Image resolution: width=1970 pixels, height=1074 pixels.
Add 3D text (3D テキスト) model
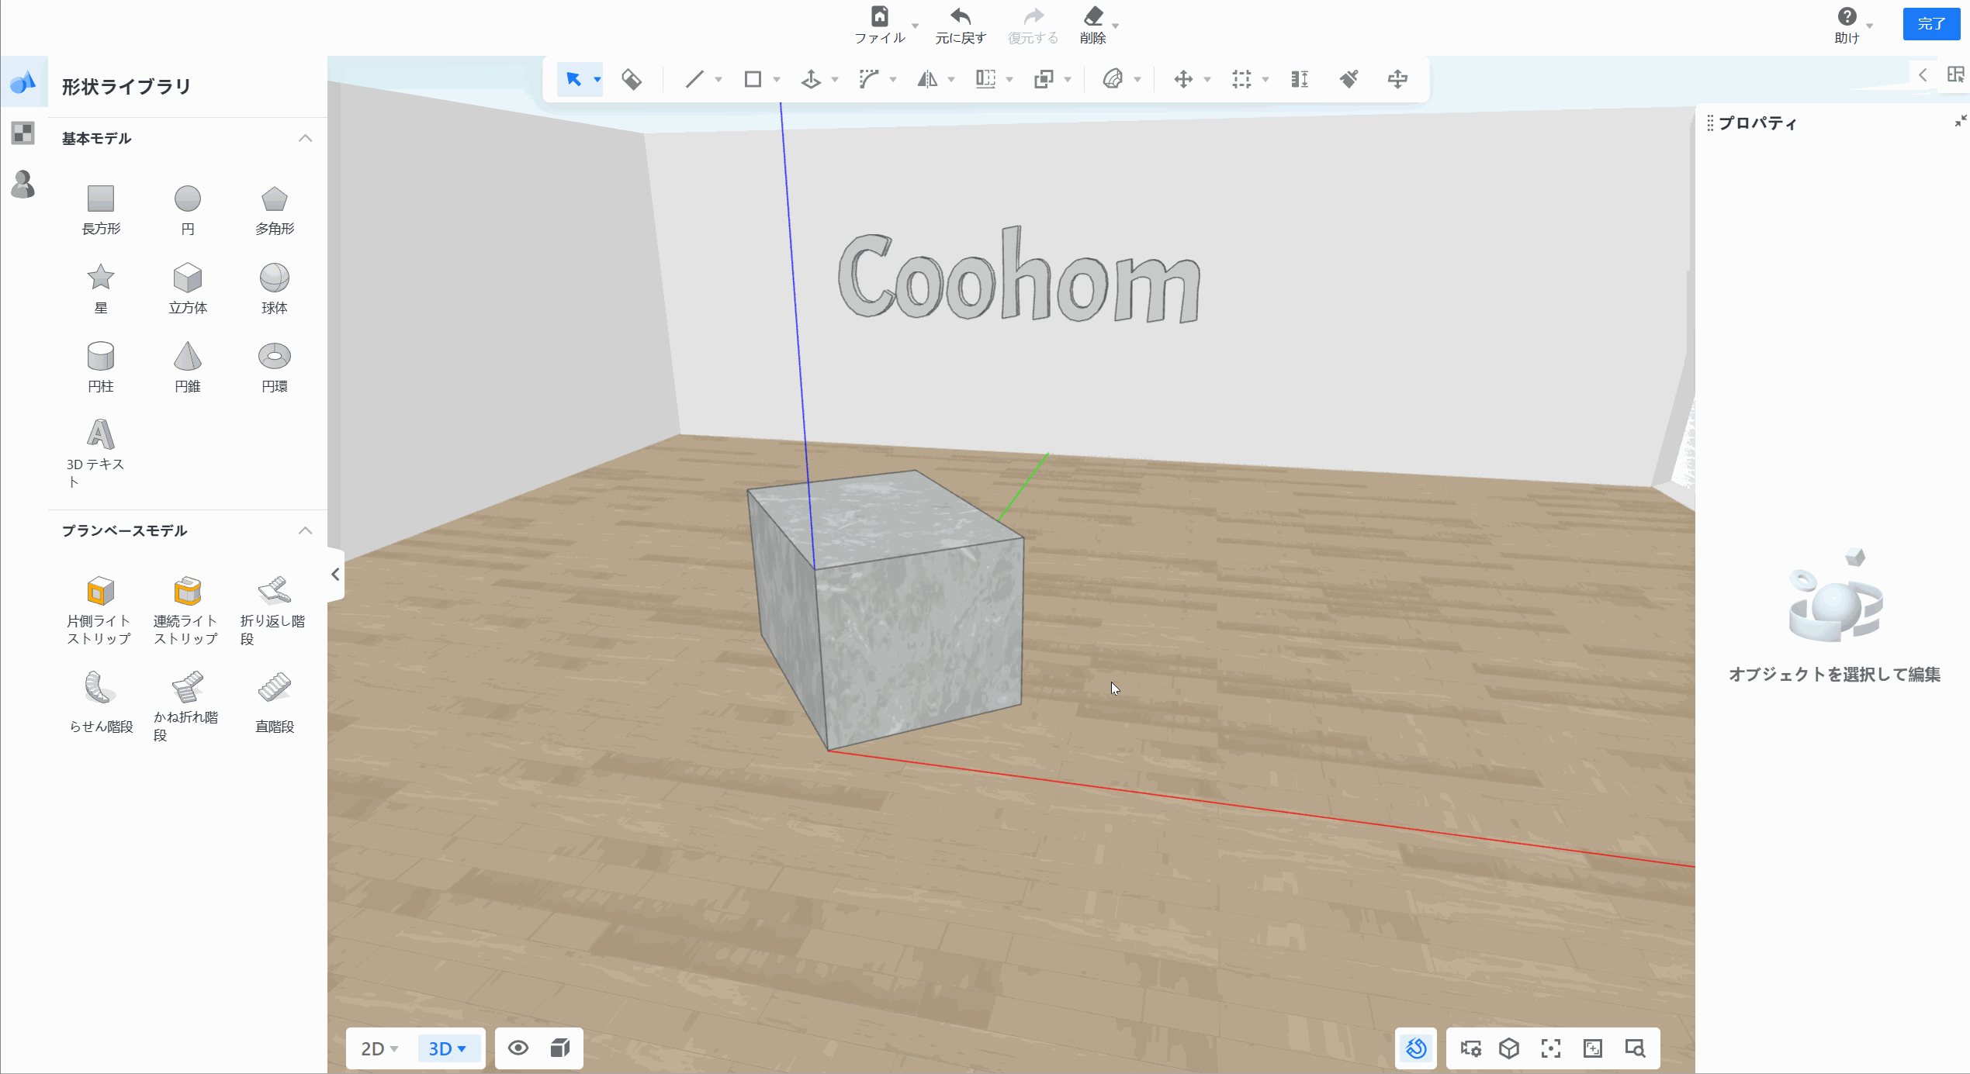click(99, 453)
